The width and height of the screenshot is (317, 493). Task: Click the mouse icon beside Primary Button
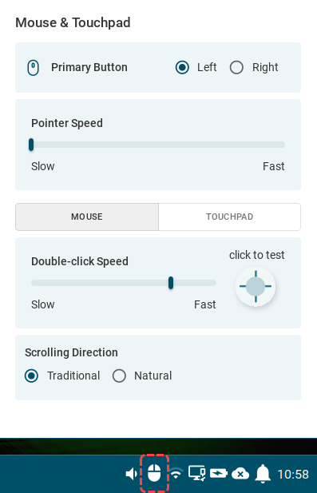coord(33,68)
